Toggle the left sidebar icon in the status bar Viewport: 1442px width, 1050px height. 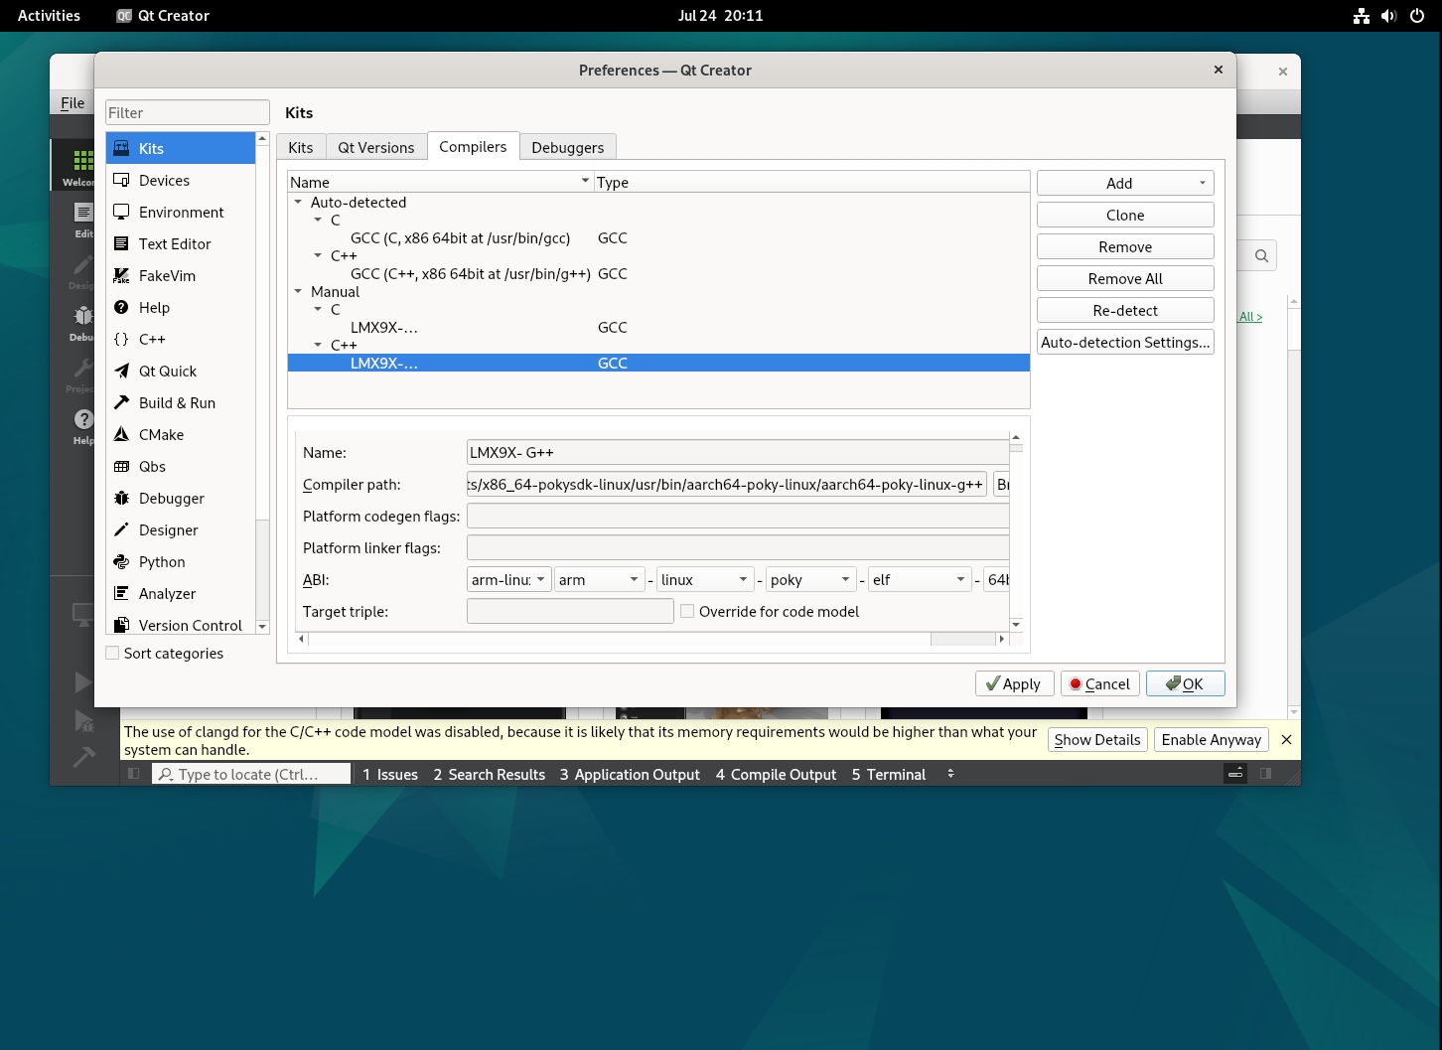point(133,774)
